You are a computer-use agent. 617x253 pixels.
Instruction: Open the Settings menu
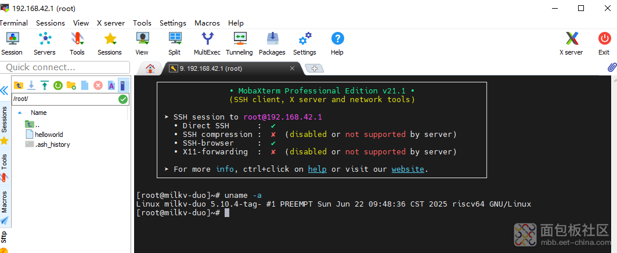[173, 23]
